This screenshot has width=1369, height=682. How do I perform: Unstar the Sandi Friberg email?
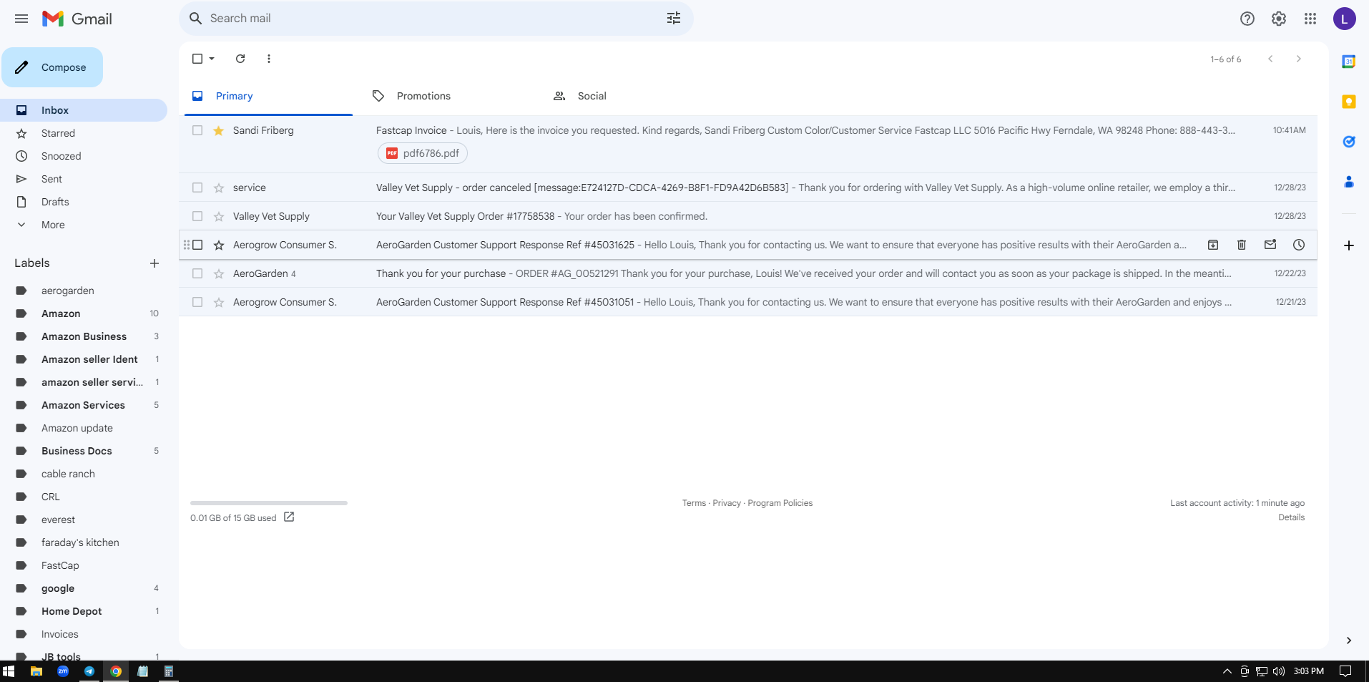[219, 130]
